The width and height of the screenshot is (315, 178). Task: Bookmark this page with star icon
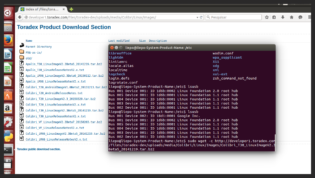click(x=267, y=17)
